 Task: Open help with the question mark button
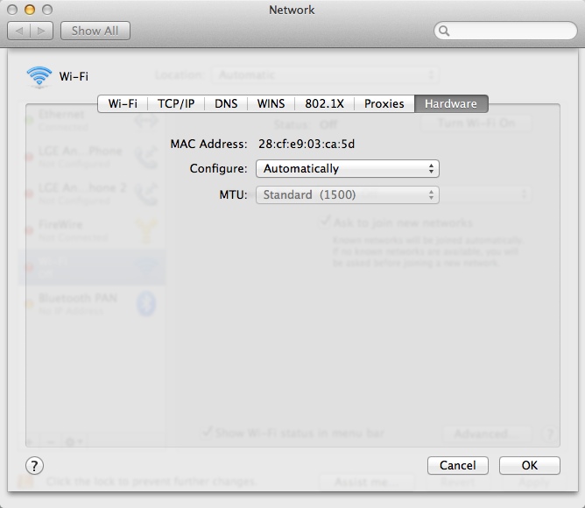35,465
